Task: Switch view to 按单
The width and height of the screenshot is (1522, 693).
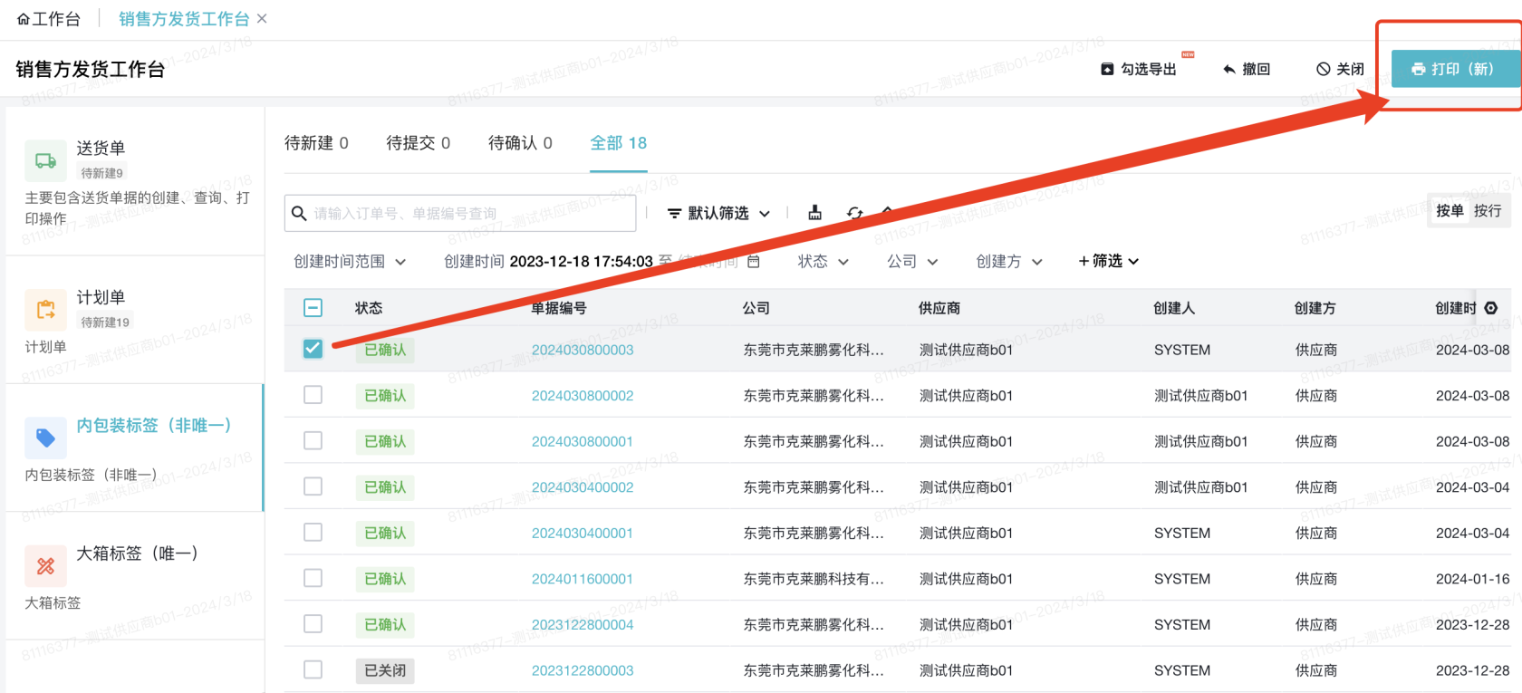Action: point(1450,210)
